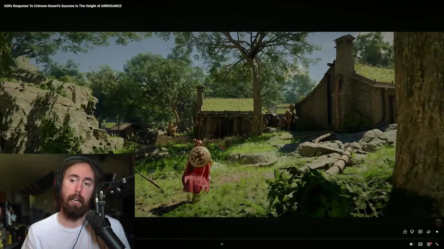Open the player settings gear

429,244
